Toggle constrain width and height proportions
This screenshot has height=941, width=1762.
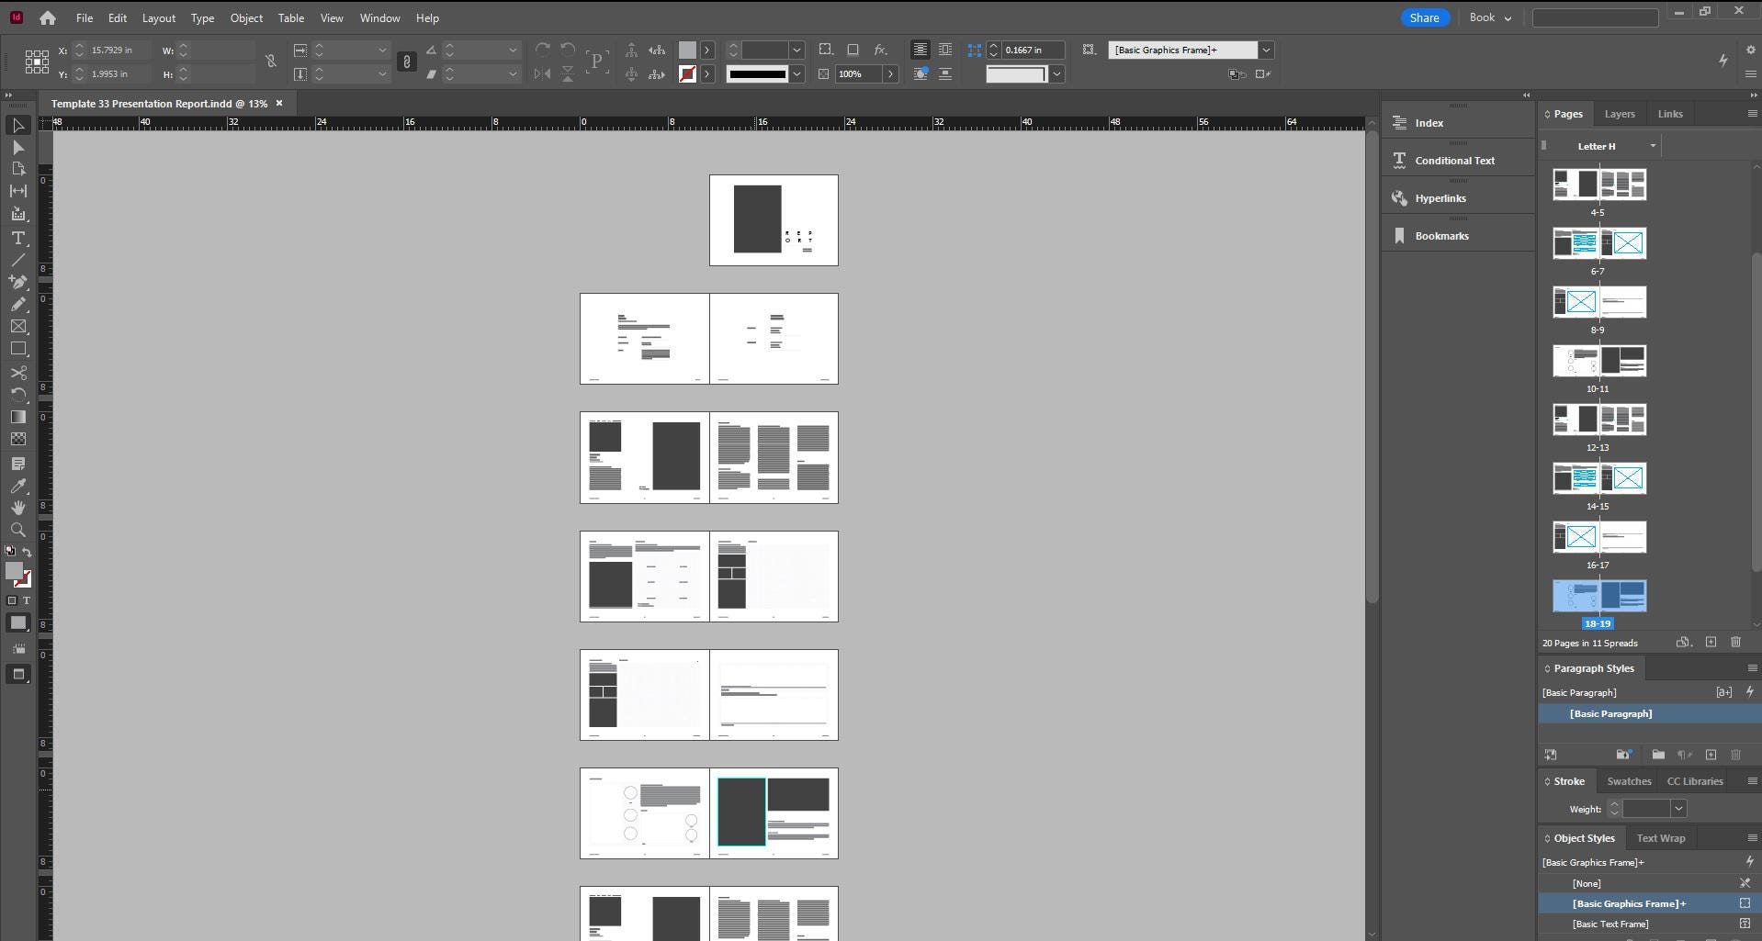point(271,62)
